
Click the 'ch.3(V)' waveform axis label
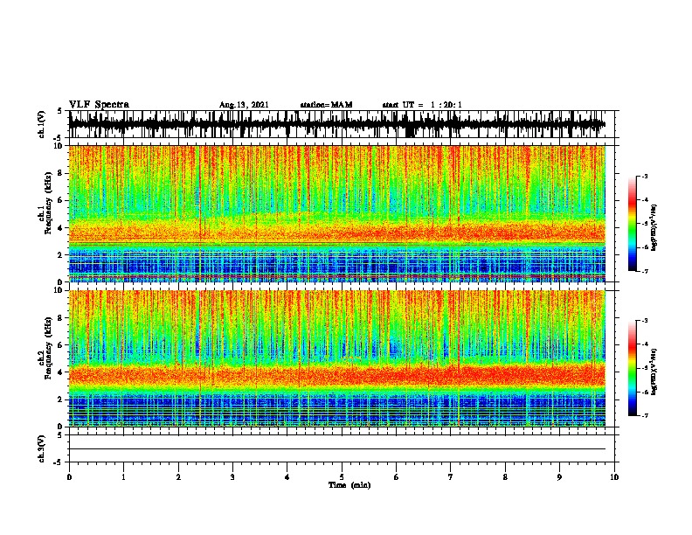tap(41, 448)
